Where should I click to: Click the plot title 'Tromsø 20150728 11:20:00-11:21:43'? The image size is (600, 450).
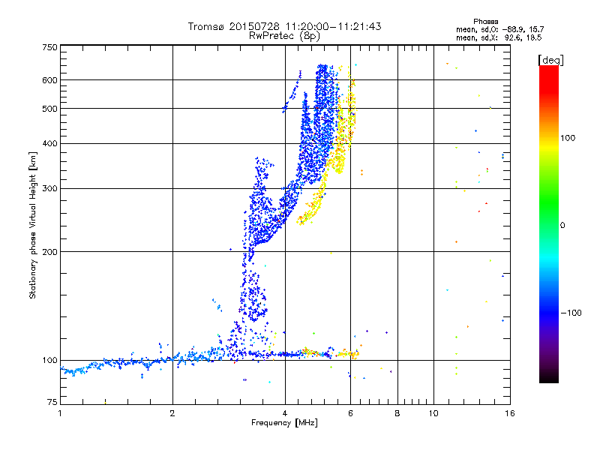tap(284, 26)
